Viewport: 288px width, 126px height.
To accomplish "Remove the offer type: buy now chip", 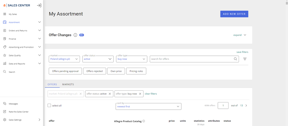I will [x=140, y=94].
